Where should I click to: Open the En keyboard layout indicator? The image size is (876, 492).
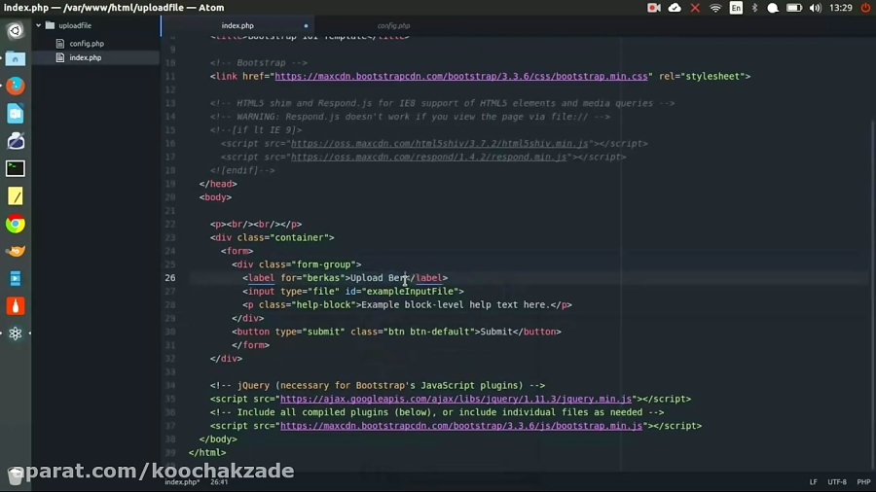point(736,8)
